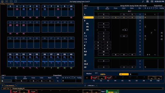Select the fourth monitor layout icon
The image size is (165, 93).
coord(15,1)
